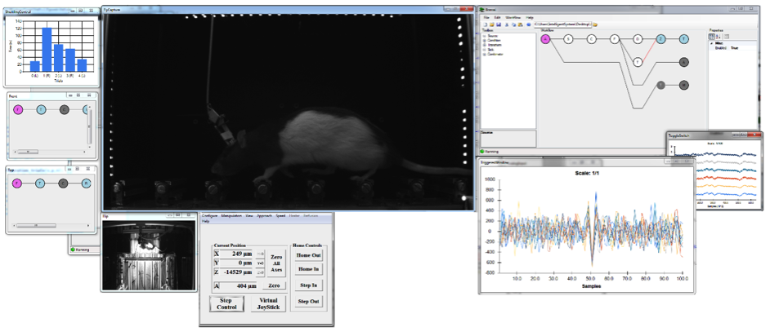This screenshot has width=770, height=336.
Task: Click the file path field in the Bonsai toolbar
Action: (x=561, y=25)
